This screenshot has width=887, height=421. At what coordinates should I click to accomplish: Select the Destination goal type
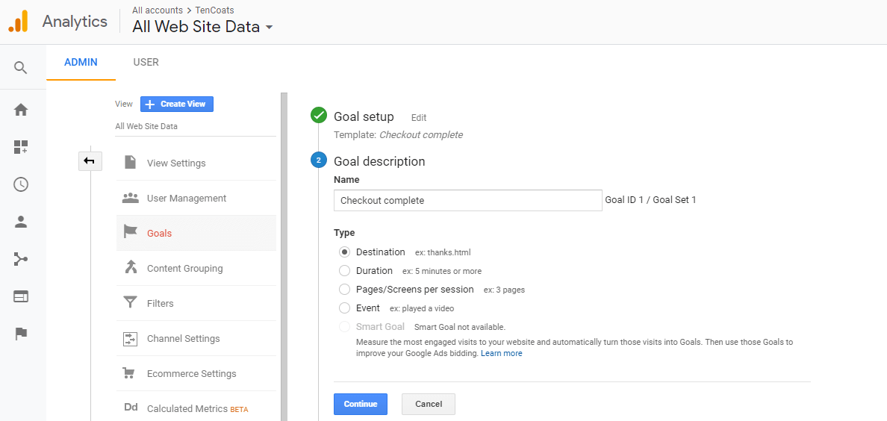pyautogui.click(x=344, y=252)
